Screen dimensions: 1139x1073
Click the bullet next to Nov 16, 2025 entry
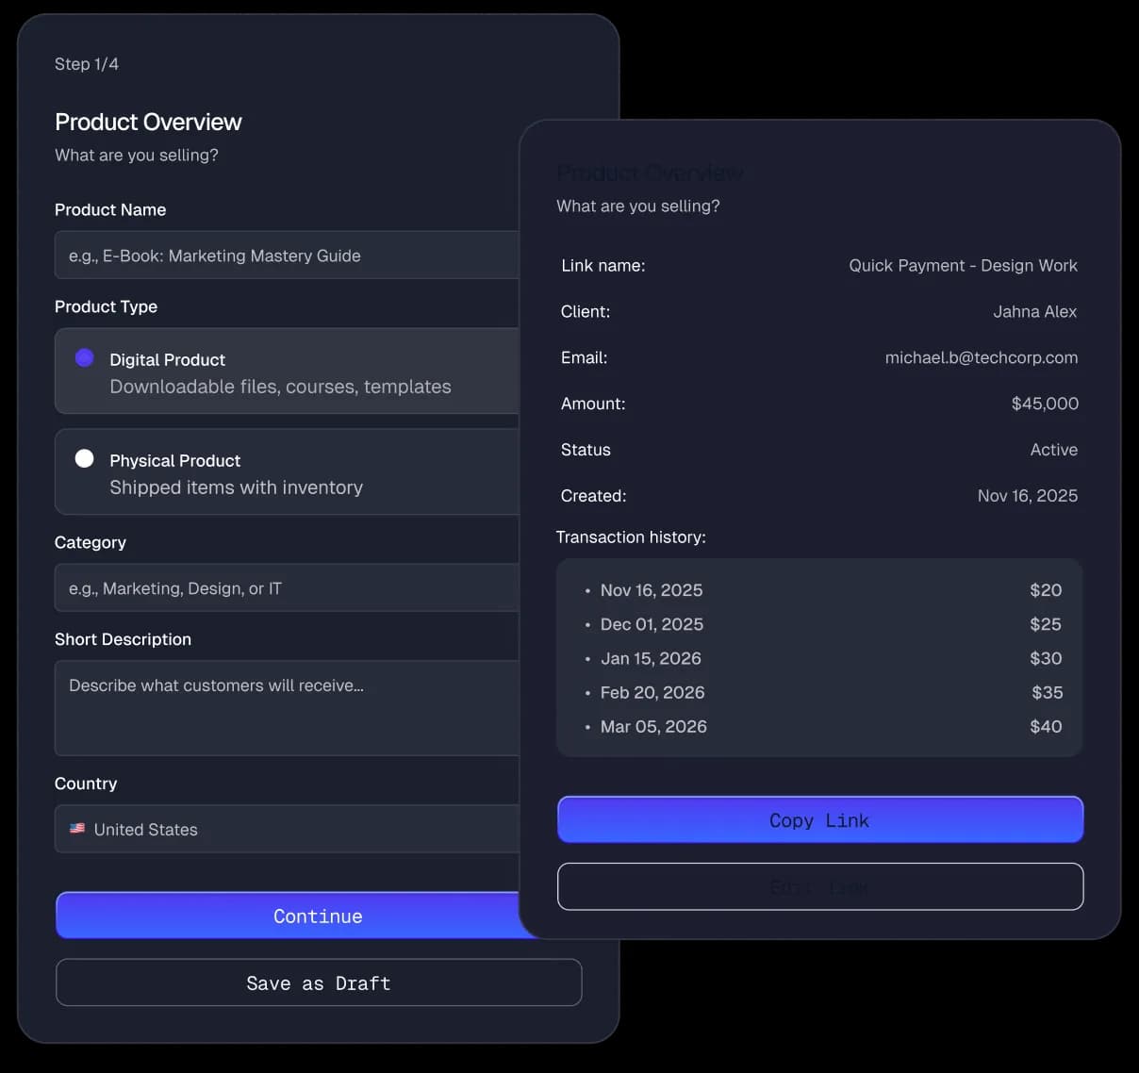[588, 590]
